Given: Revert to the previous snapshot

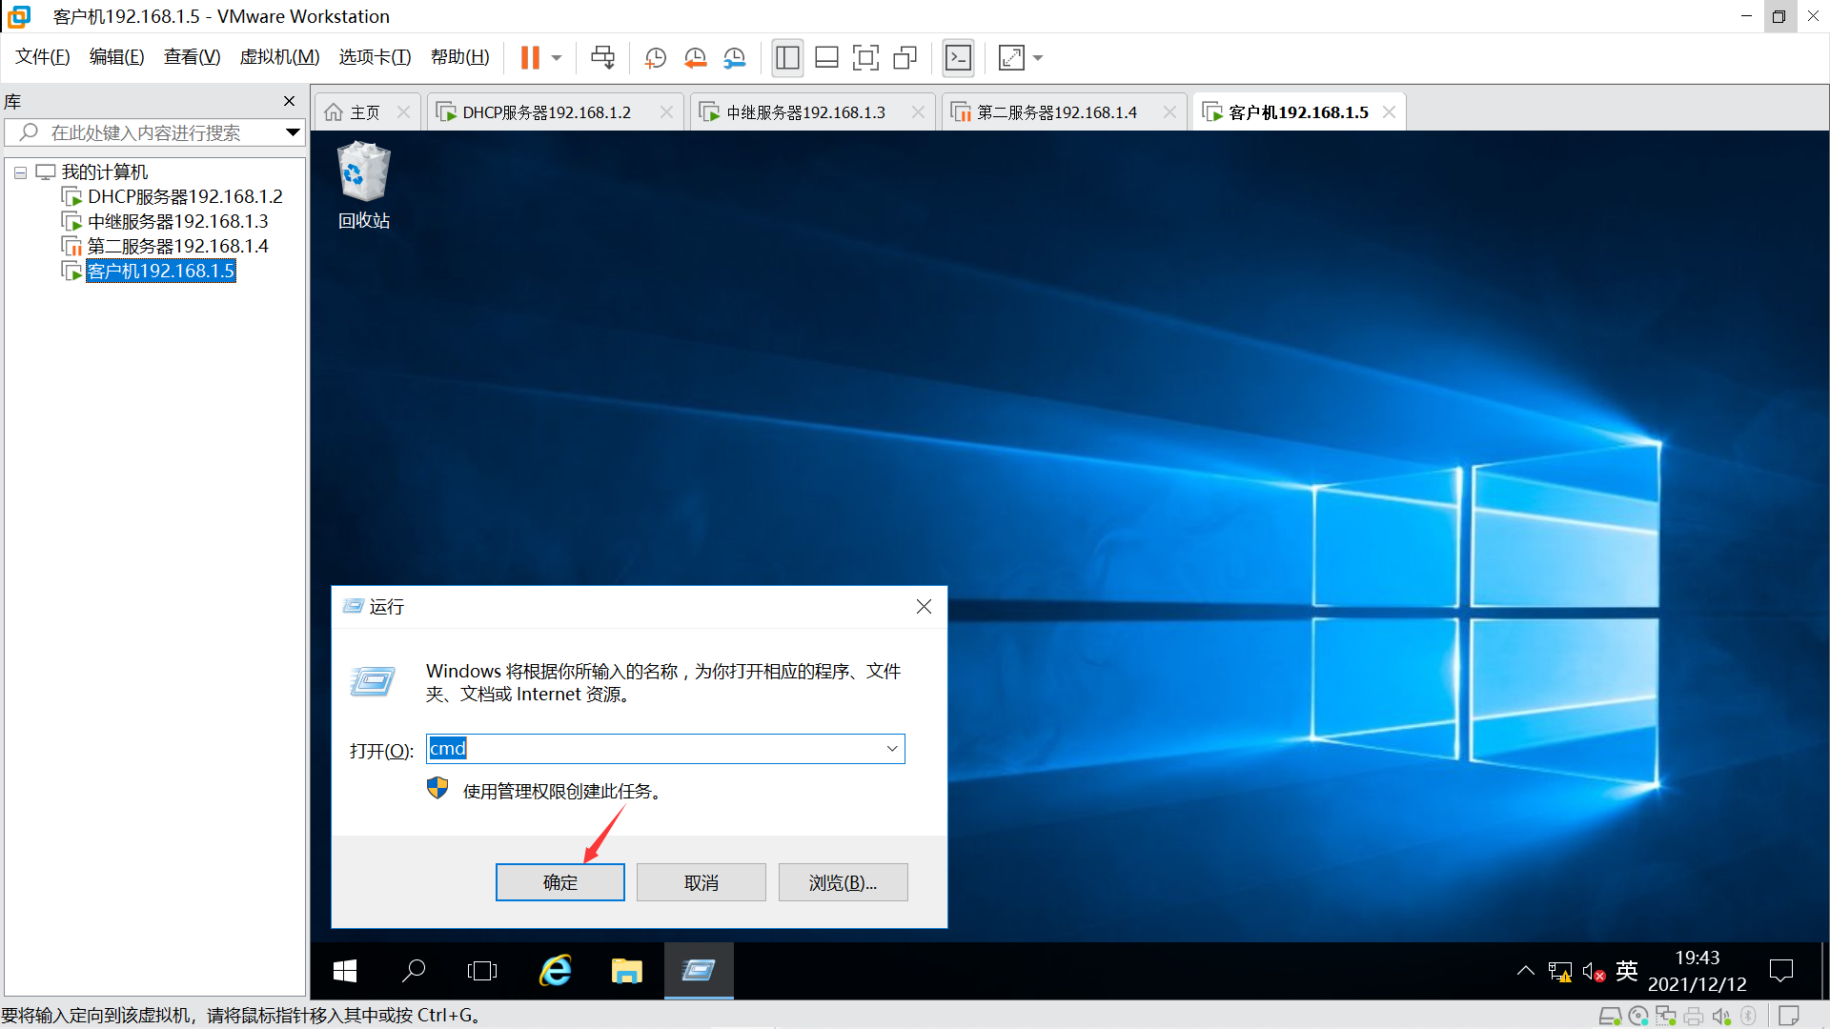Looking at the screenshot, I should (x=695, y=58).
